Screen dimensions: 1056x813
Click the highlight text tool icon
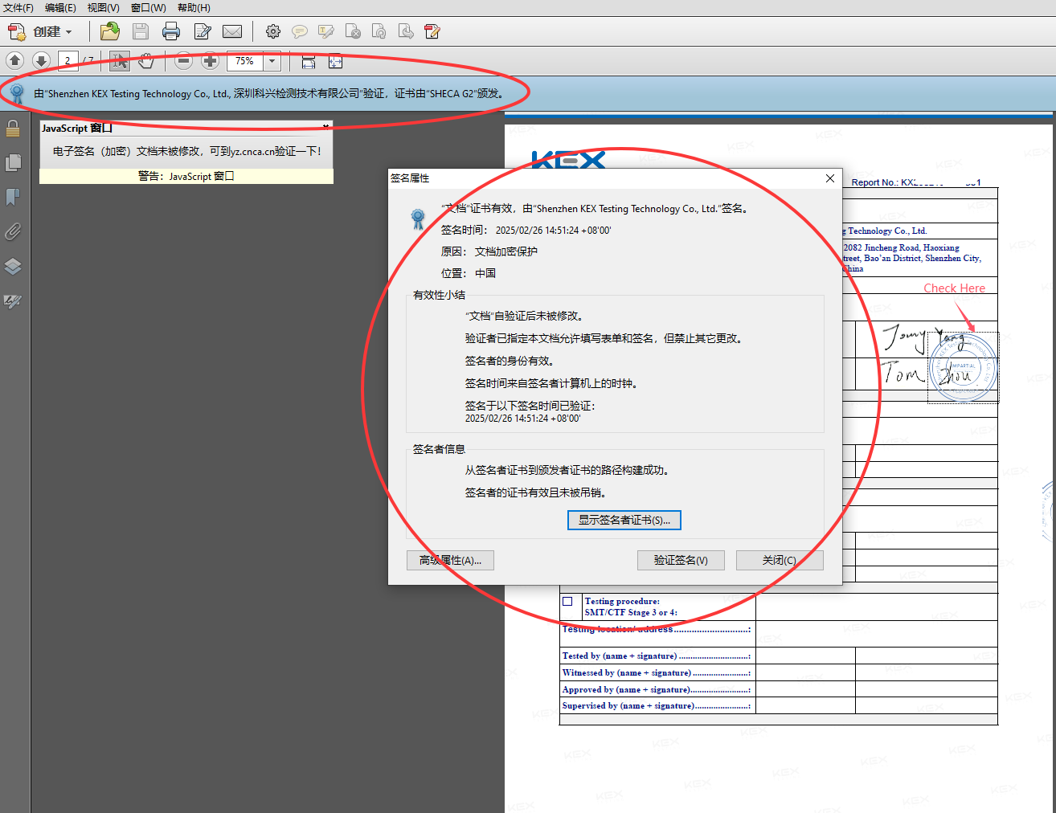pos(326,32)
